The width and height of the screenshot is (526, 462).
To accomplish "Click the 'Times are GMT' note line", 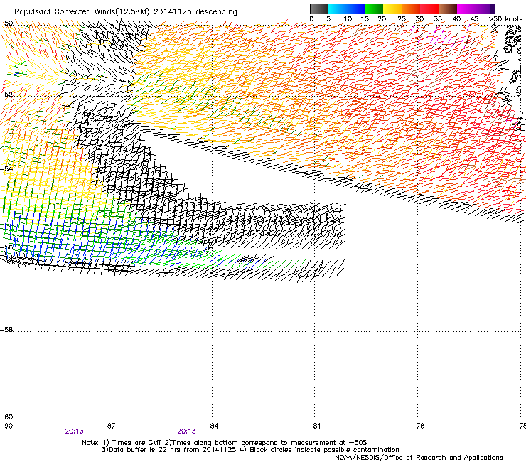I will coord(225,443).
